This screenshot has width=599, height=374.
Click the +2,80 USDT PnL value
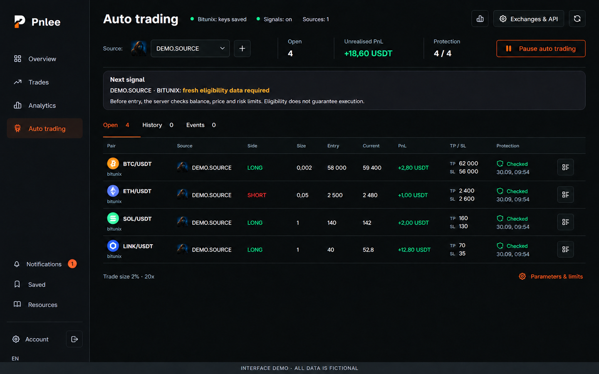[x=413, y=167]
